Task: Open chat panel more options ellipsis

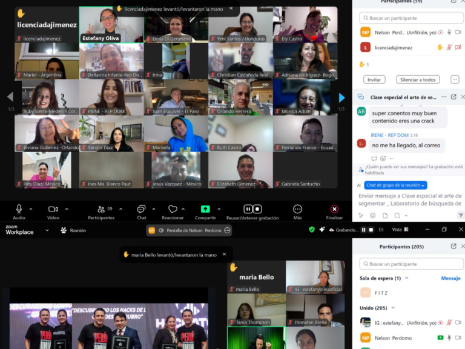Action: [x=444, y=97]
